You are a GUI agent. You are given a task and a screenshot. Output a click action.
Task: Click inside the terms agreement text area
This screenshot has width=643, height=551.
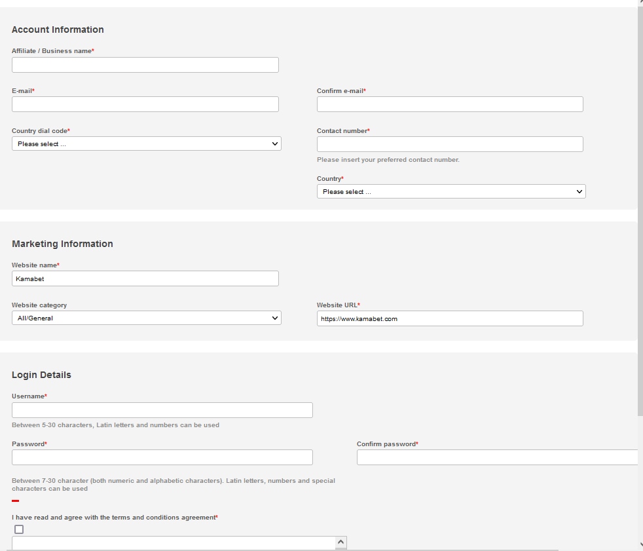click(173, 543)
